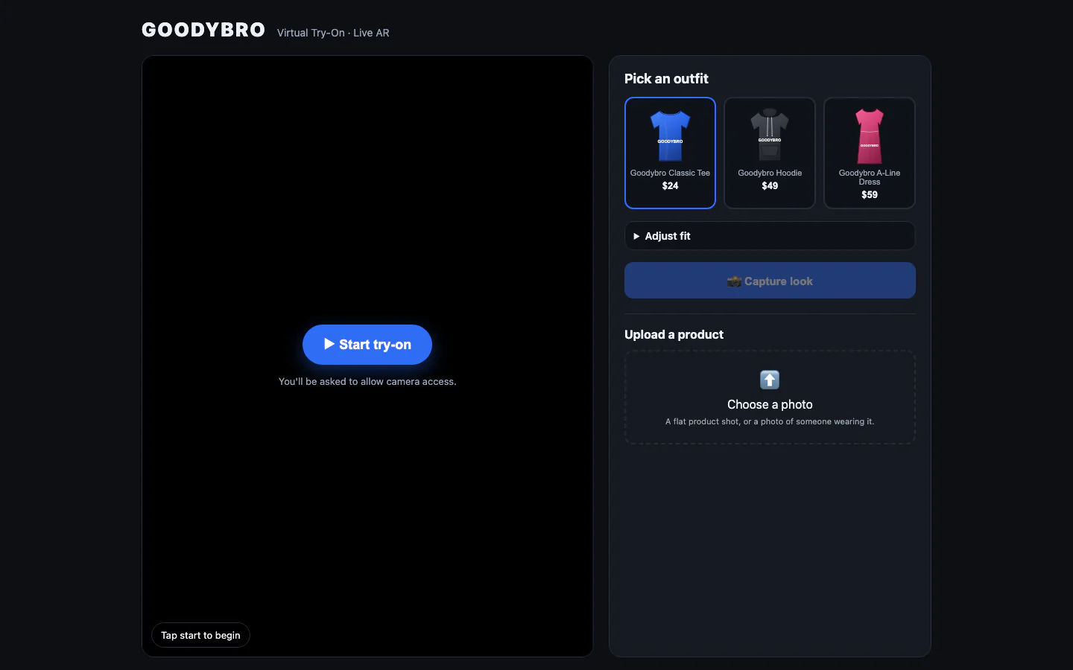
Task: Click the flat product shot hint text
Action: pos(770,421)
